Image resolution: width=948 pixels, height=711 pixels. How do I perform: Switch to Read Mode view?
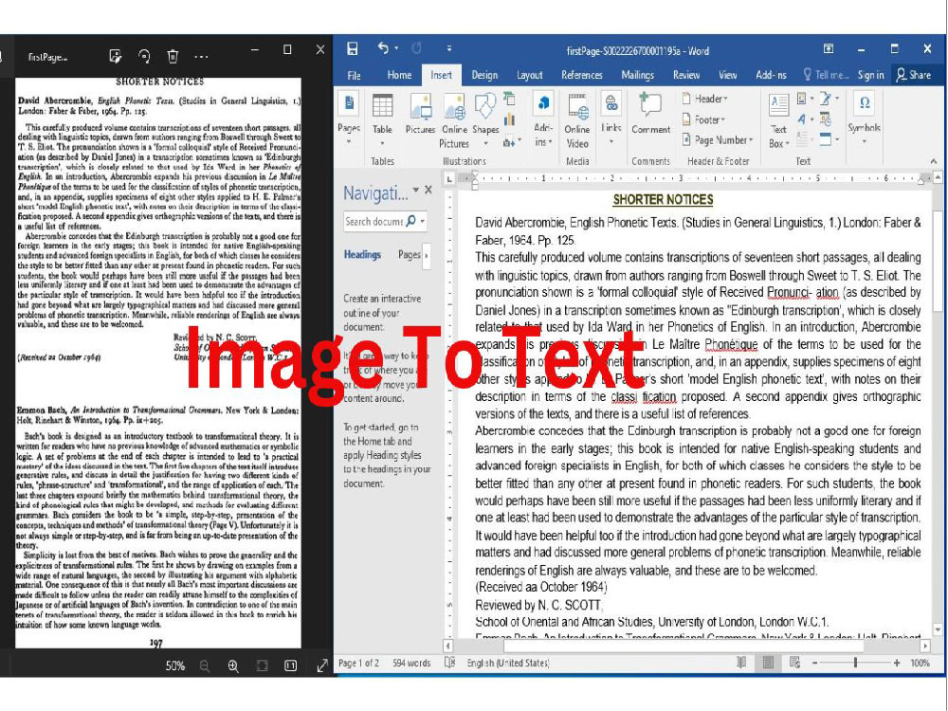[x=741, y=663]
